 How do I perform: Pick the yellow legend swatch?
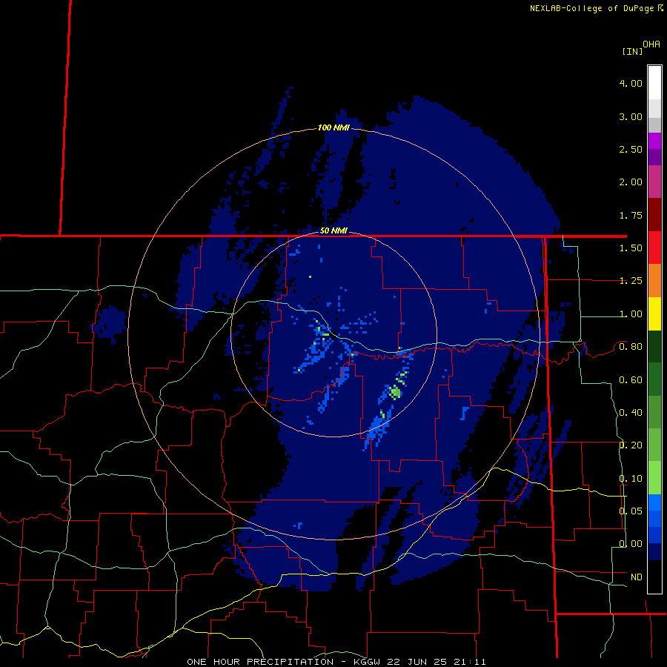654,314
